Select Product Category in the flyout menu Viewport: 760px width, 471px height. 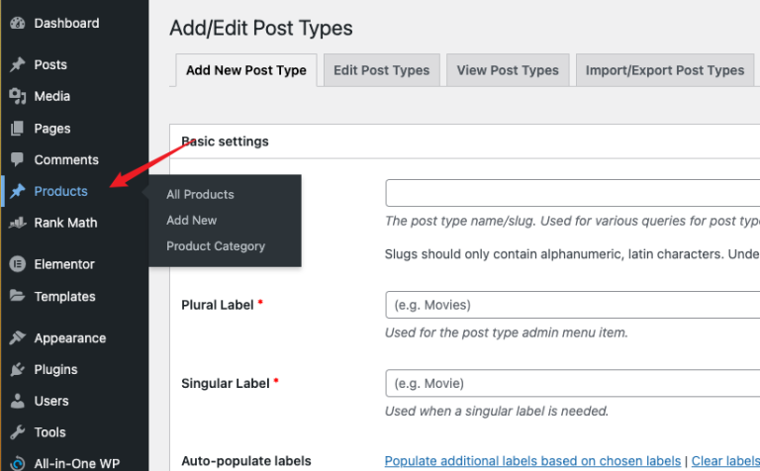click(216, 246)
